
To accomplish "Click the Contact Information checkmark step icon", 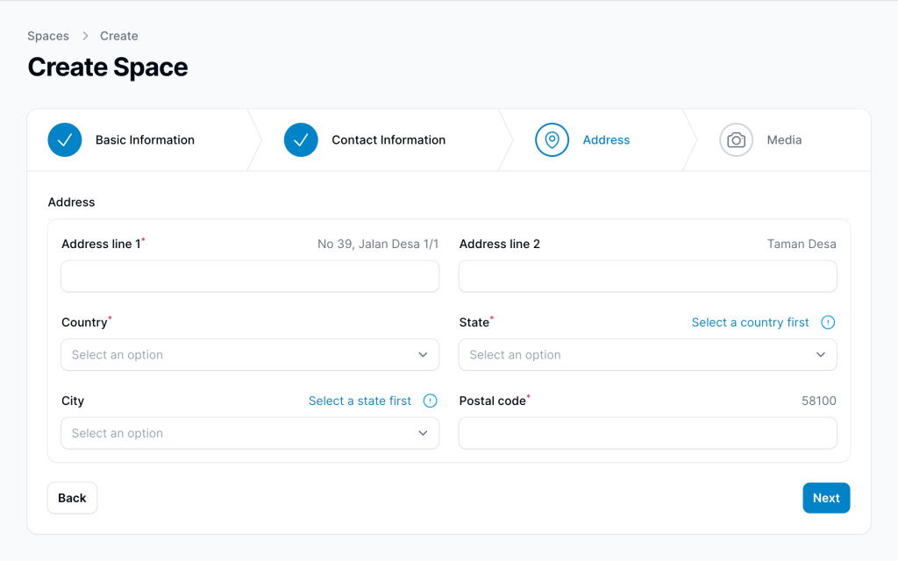I will (301, 139).
